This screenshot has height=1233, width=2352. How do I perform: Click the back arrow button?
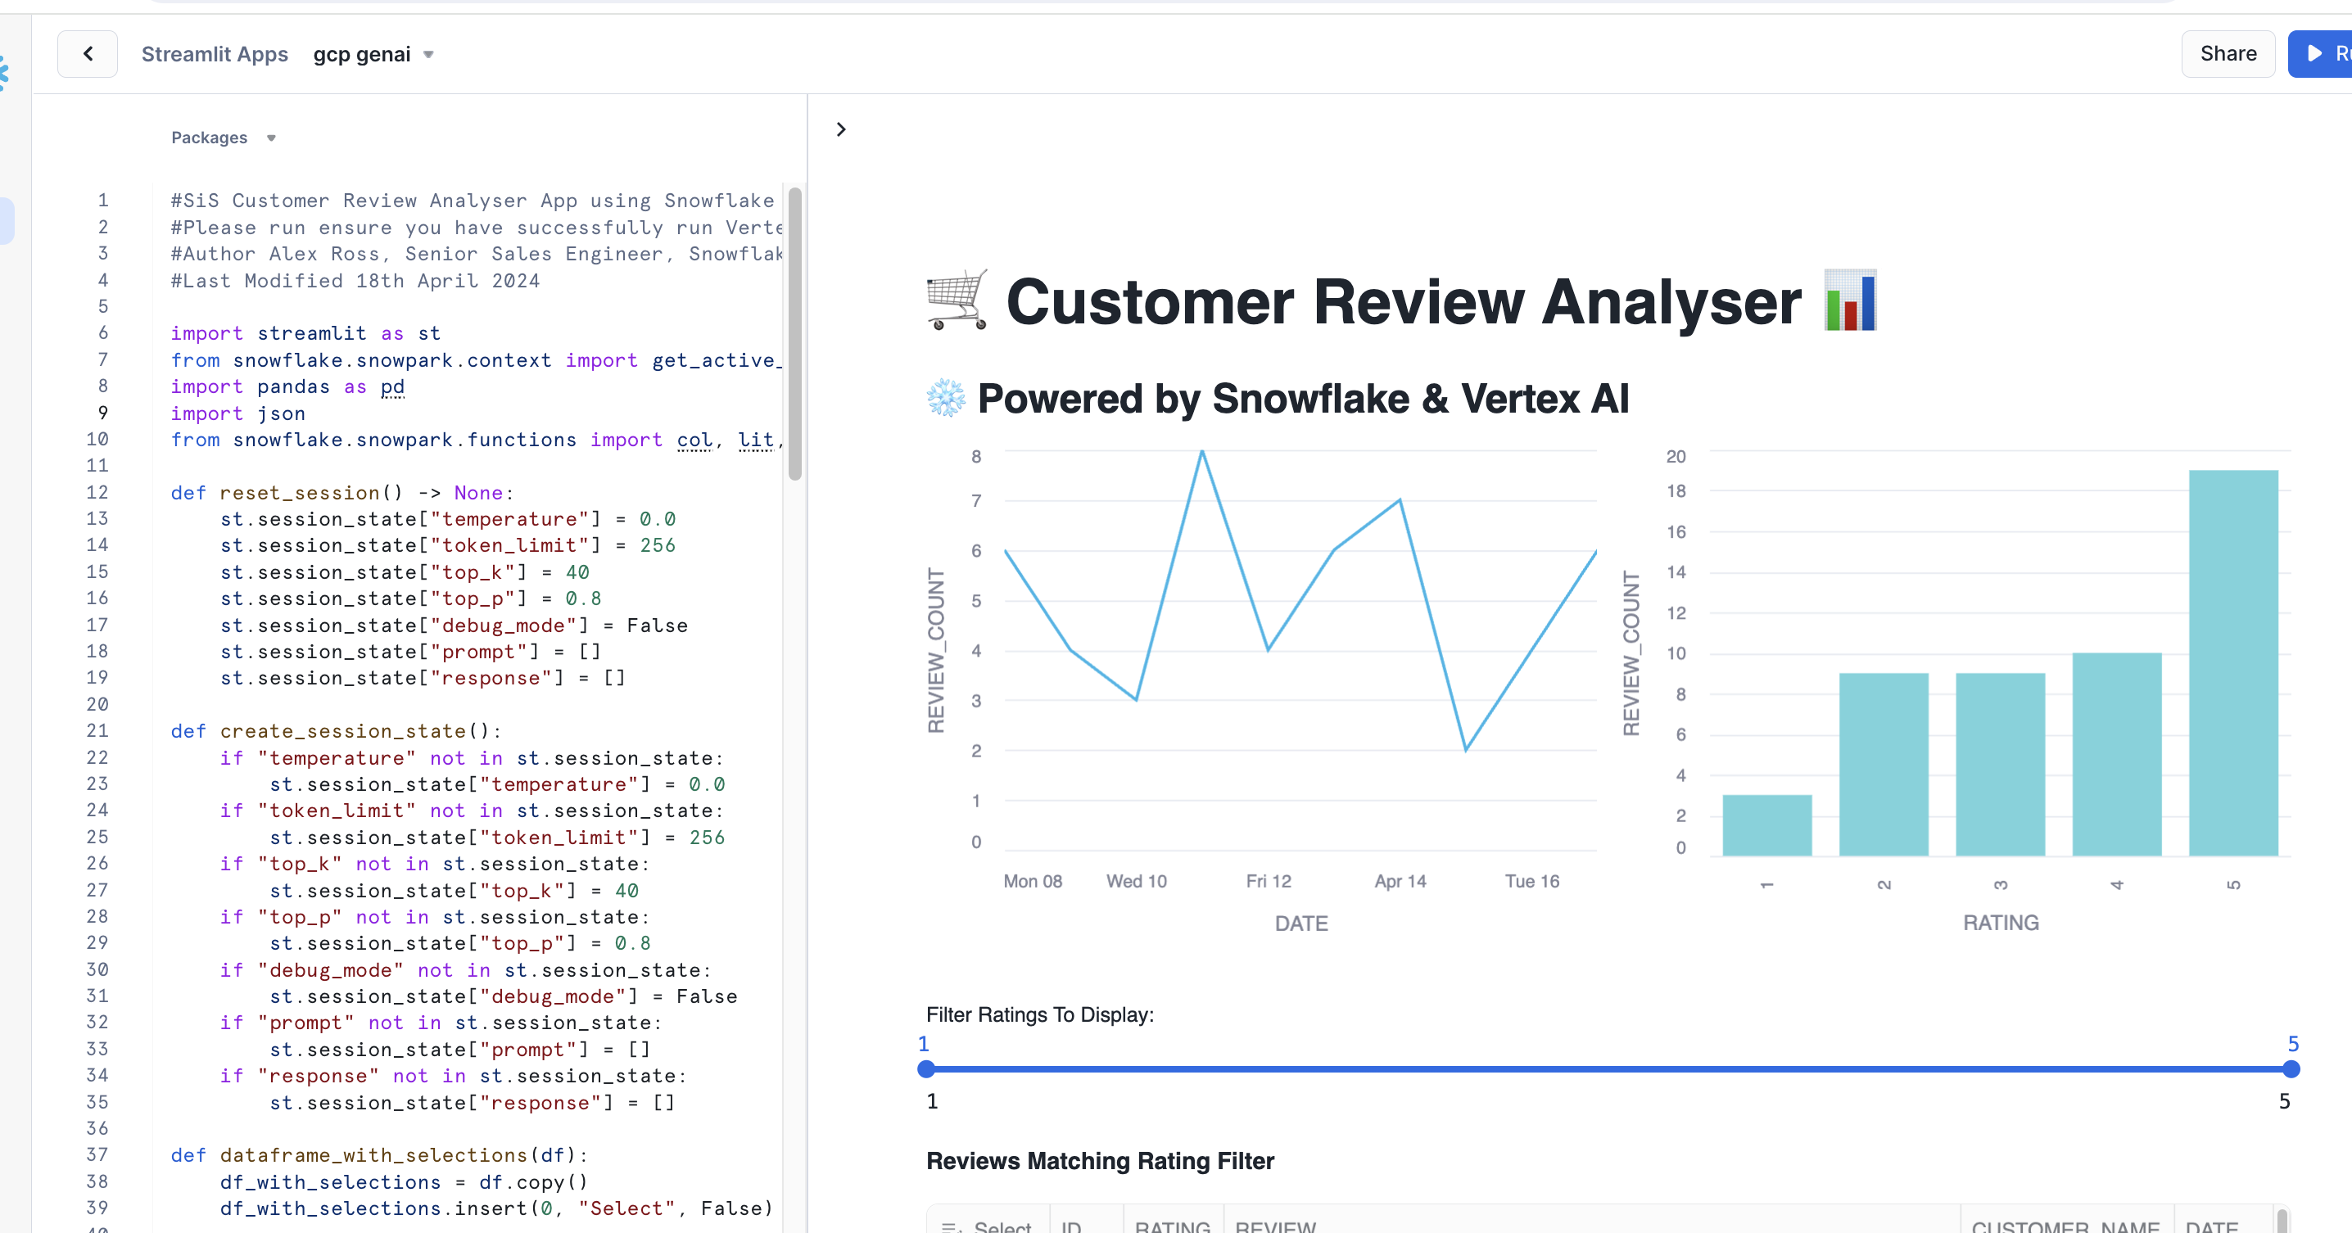(x=88, y=54)
